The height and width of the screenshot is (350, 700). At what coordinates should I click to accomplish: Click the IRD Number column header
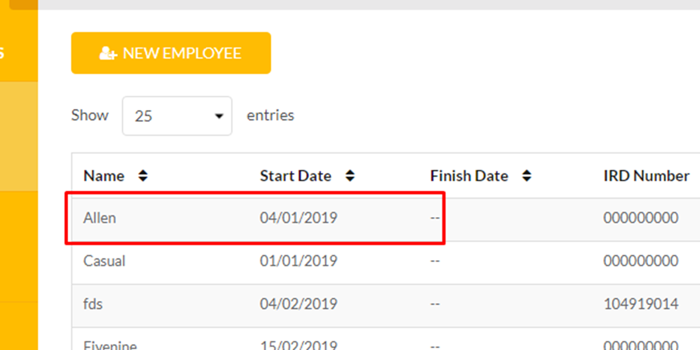(x=646, y=176)
